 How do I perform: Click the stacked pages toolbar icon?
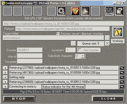(85, 11)
